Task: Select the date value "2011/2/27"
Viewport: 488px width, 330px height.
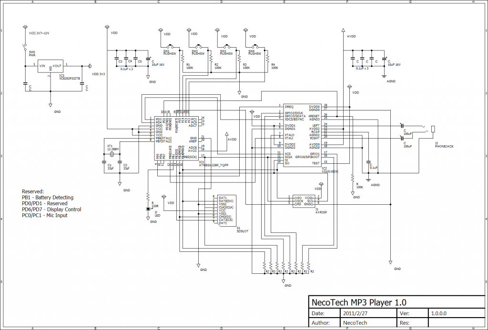Action: tap(355, 313)
